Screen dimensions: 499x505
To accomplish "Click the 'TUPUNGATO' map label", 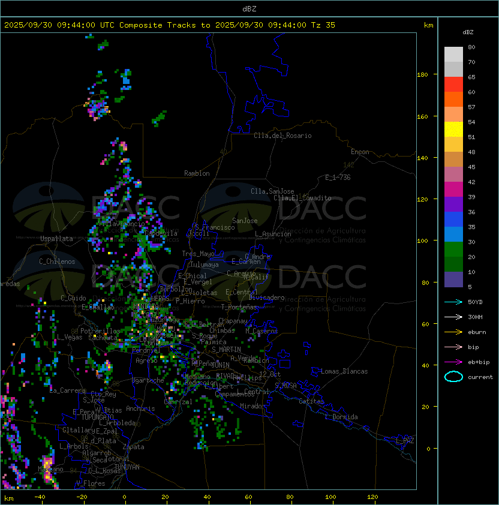I will pos(97,417).
